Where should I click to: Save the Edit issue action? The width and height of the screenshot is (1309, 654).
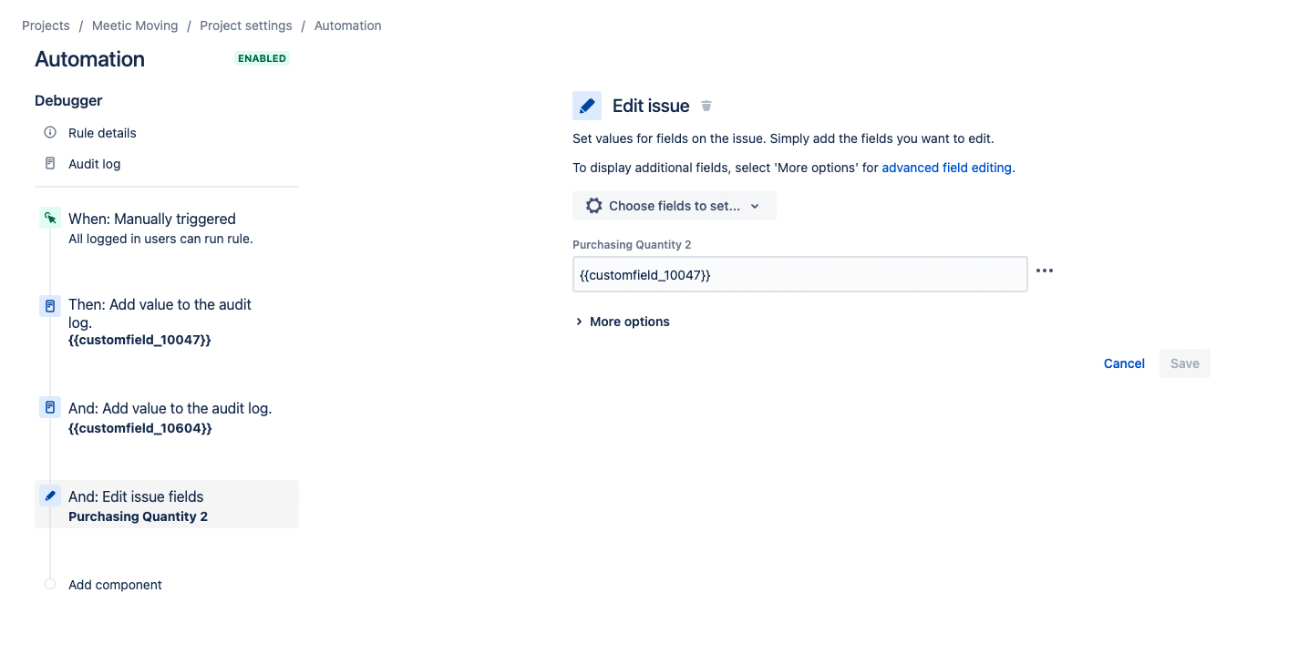[1184, 363]
